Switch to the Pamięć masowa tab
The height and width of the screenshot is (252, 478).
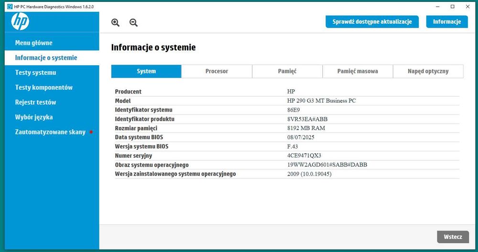click(358, 71)
